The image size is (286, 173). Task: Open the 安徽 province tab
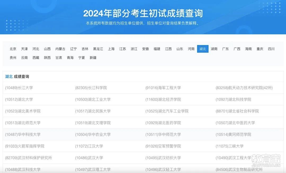pos(146,49)
